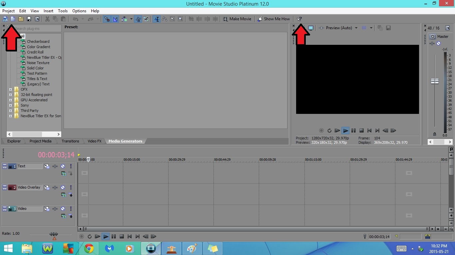
Task: Open Google Chrome from the taskbar
Action: tap(89, 248)
